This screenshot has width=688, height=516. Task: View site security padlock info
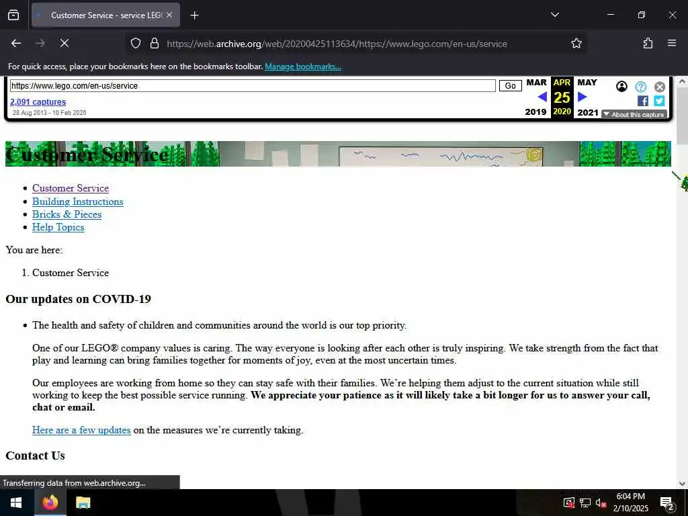pyautogui.click(x=154, y=43)
